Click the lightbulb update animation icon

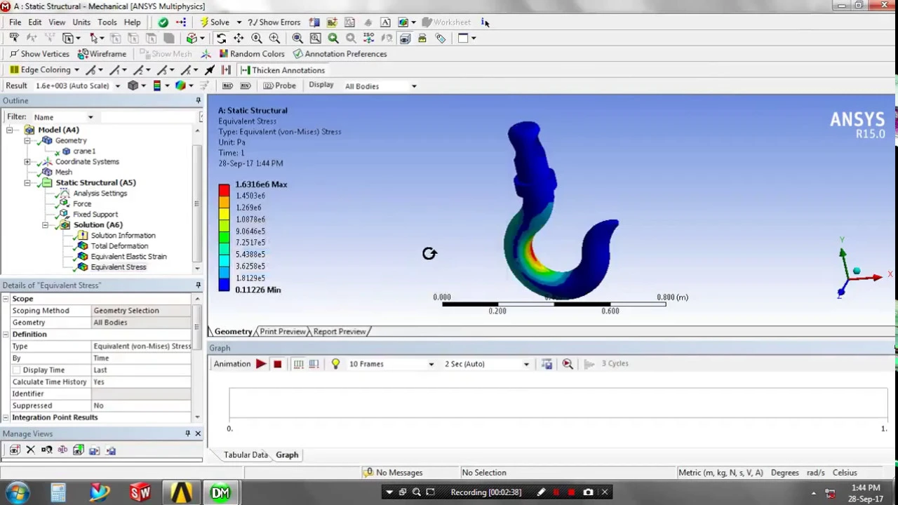[335, 364]
